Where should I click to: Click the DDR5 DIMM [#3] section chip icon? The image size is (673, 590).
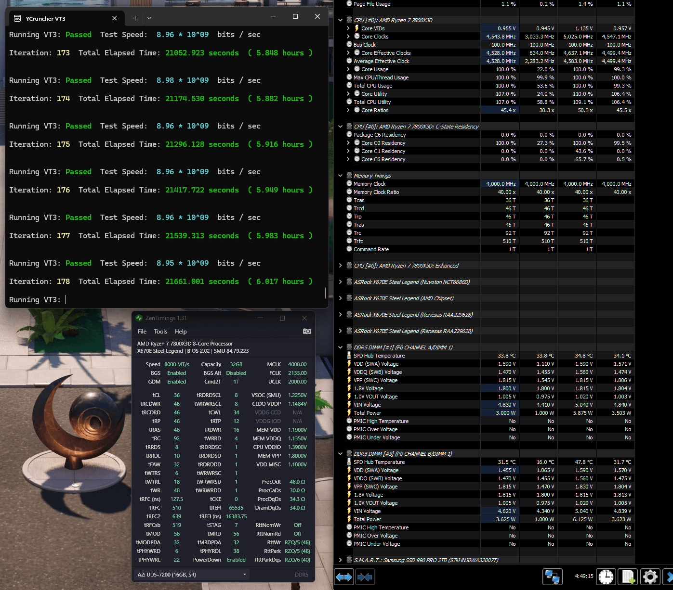pos(349,454)
